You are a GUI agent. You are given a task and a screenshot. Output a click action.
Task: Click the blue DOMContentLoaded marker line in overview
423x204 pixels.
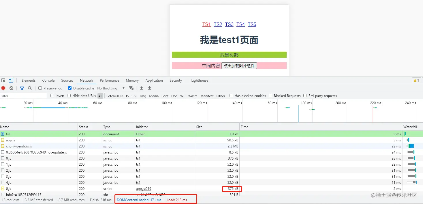(x=298, y=113)
